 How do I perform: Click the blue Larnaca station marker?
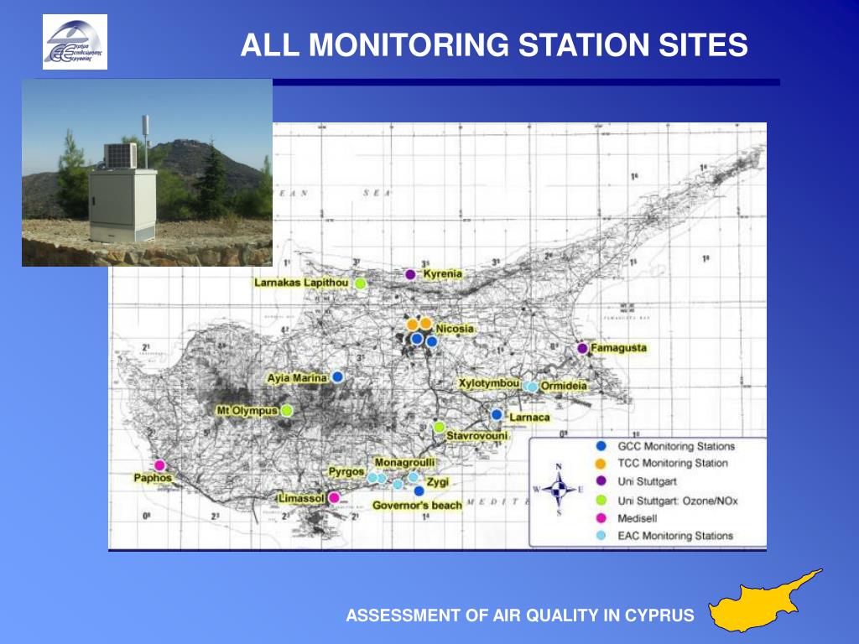click(497, 414)
